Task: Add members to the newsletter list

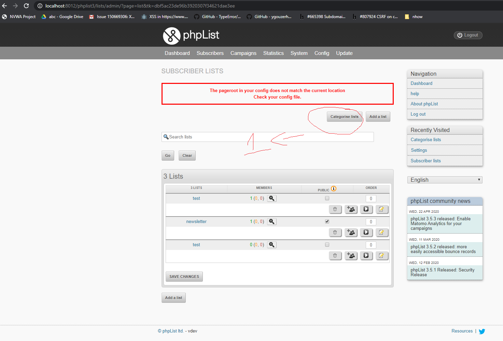Action: tap(351, 233)
